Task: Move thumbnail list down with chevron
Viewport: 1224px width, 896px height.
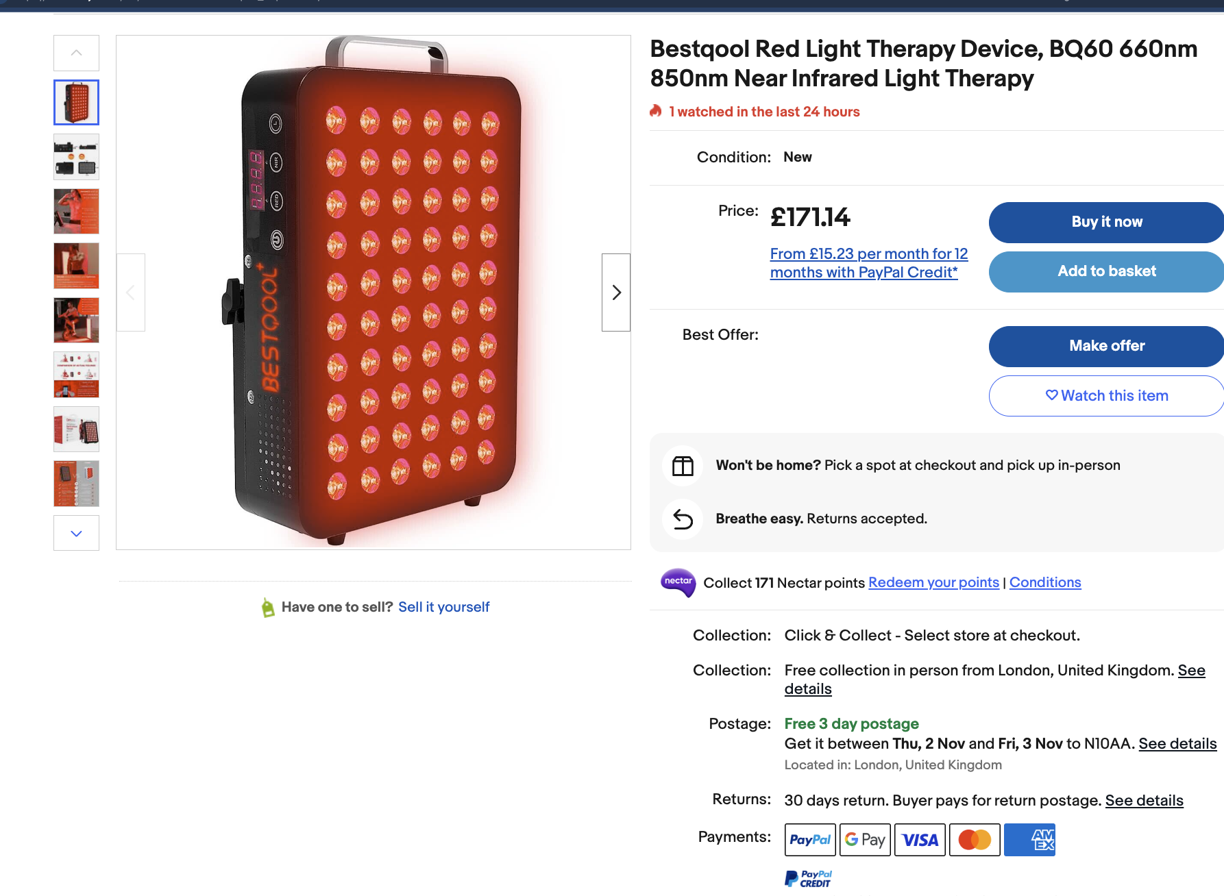Action: point(76,533)
